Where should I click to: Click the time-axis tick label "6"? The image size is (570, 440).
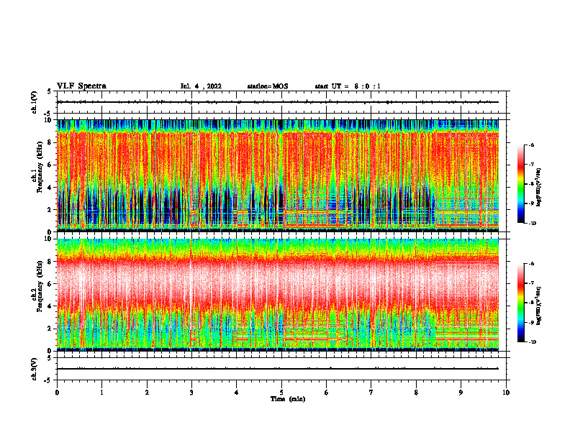click(327, 393)
